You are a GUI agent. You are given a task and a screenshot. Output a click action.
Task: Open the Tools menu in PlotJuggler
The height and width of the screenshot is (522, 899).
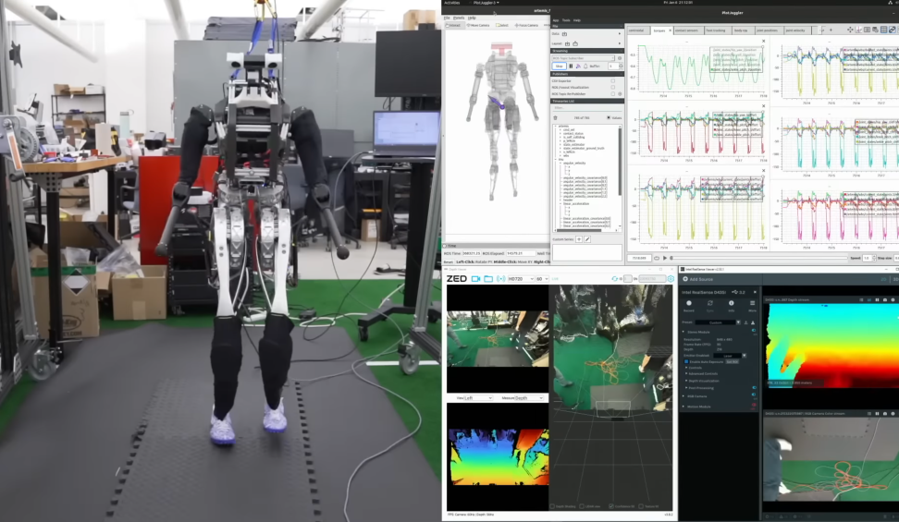tap(566, 19)
